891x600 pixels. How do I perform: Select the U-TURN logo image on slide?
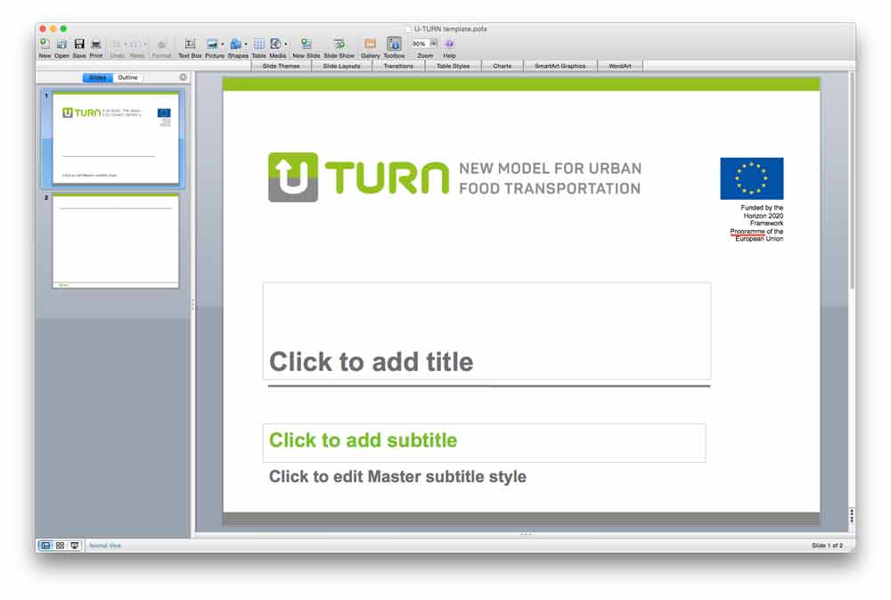[x=454, y=177]
